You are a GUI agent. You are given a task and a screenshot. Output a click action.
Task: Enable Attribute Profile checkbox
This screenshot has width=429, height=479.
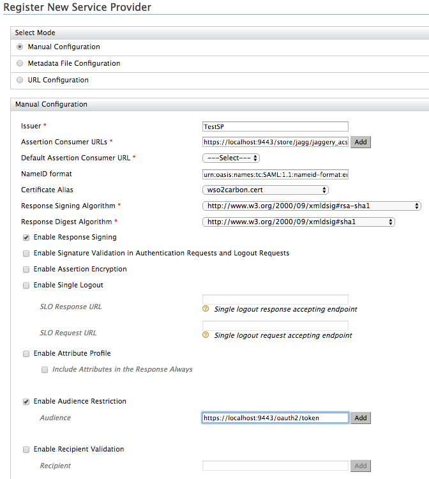point(26,353)
